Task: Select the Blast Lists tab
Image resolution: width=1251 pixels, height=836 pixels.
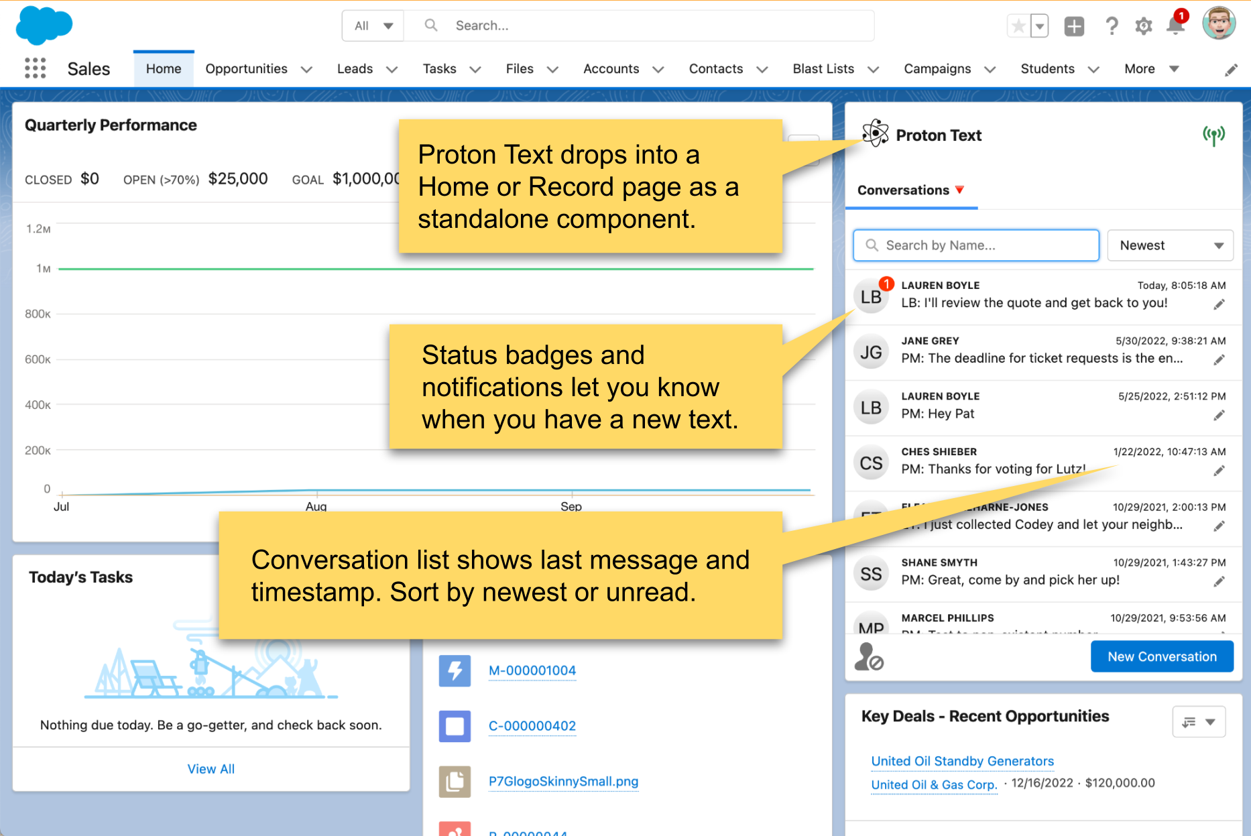Action: tap(823, 69)
